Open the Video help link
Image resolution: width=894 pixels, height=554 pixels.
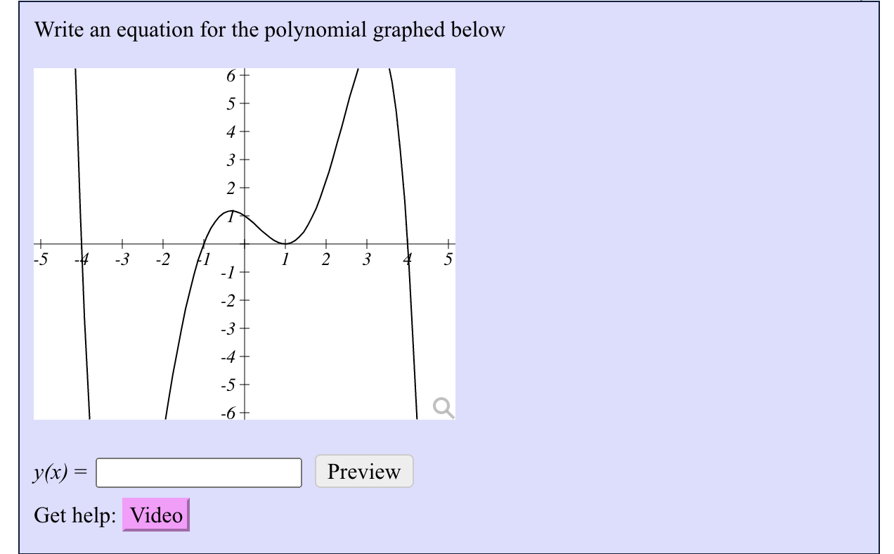point(155,514)
